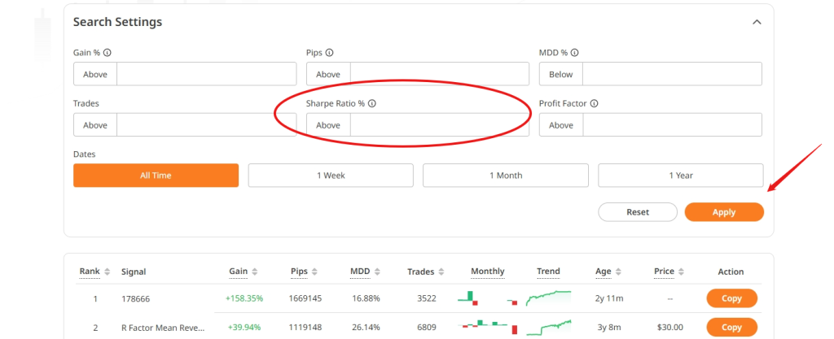Screen dimensions: 834x339
Task: Click the Sharpe Ratio % value field
Action: 440,125
